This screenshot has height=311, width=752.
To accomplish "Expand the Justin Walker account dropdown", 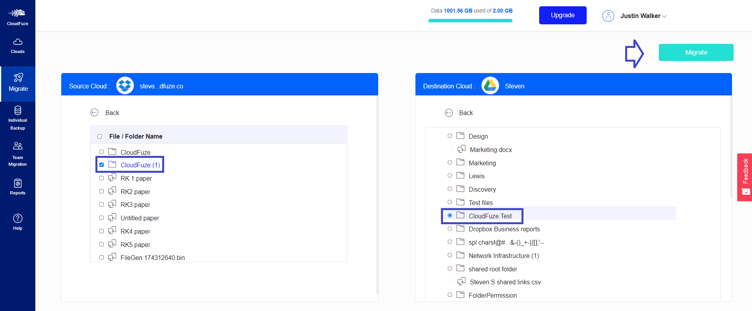I will click(643, 16).
